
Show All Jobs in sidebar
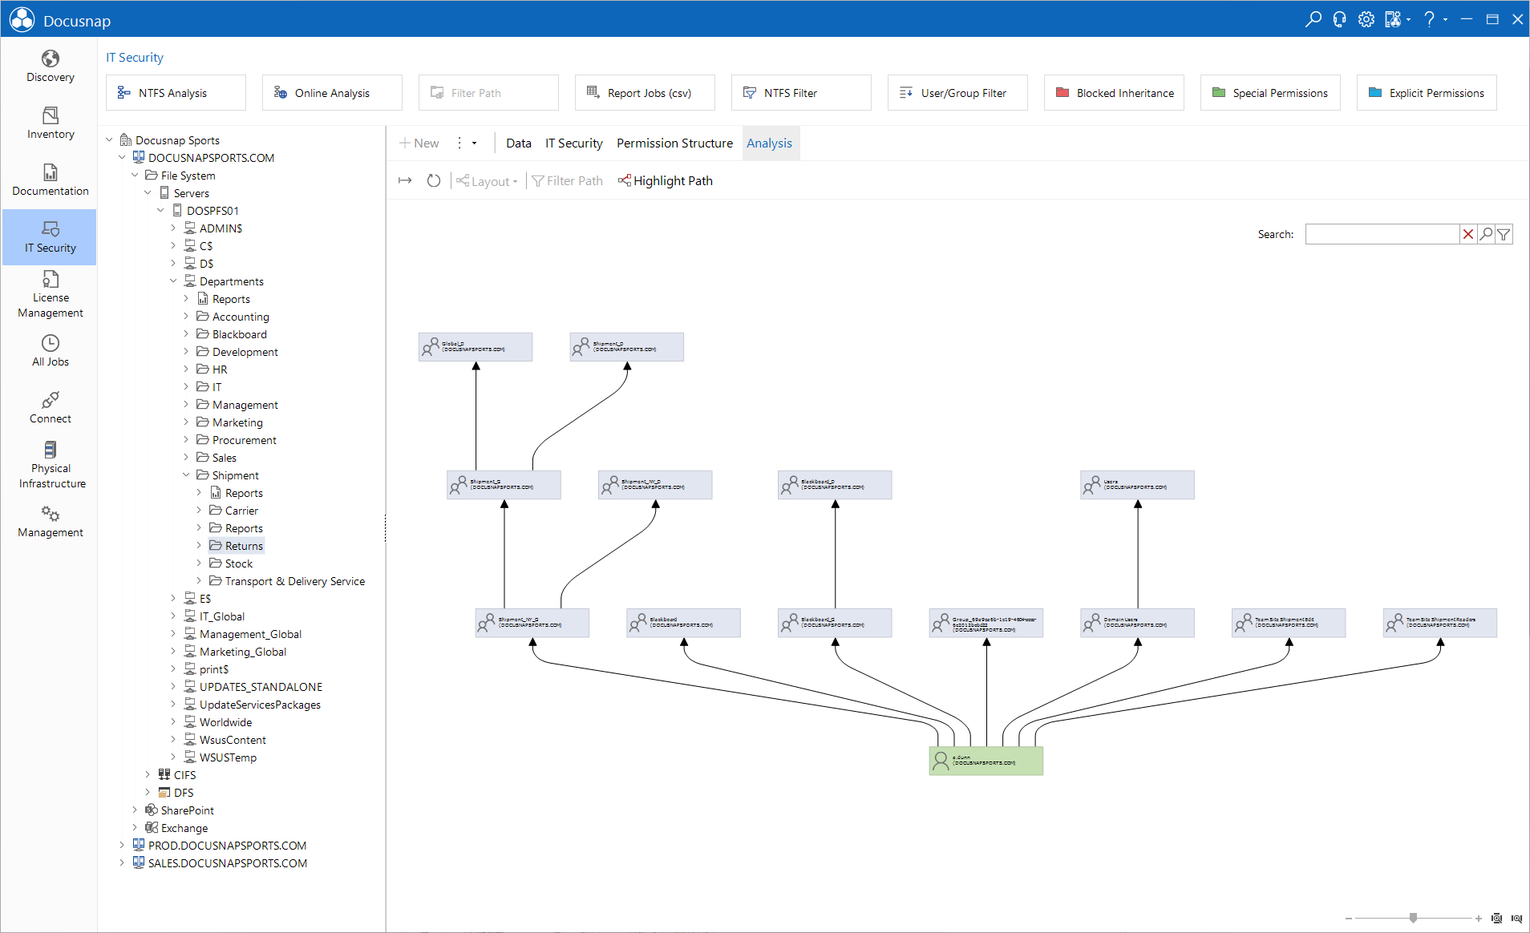tap(50, 351)
